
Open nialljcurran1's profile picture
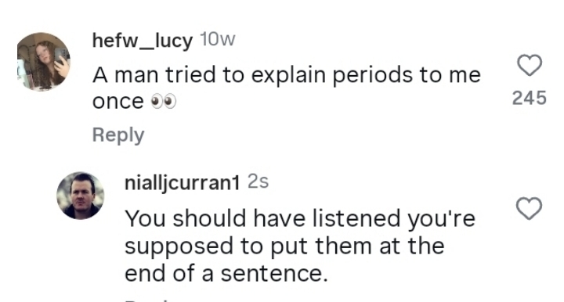click(81, 196)
